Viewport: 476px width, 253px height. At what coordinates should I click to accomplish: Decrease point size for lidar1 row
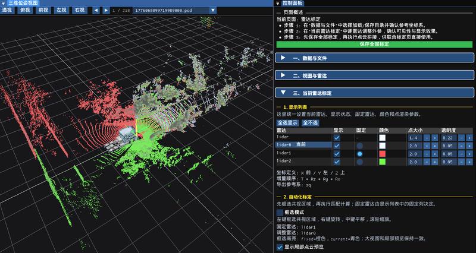(427, 154)
